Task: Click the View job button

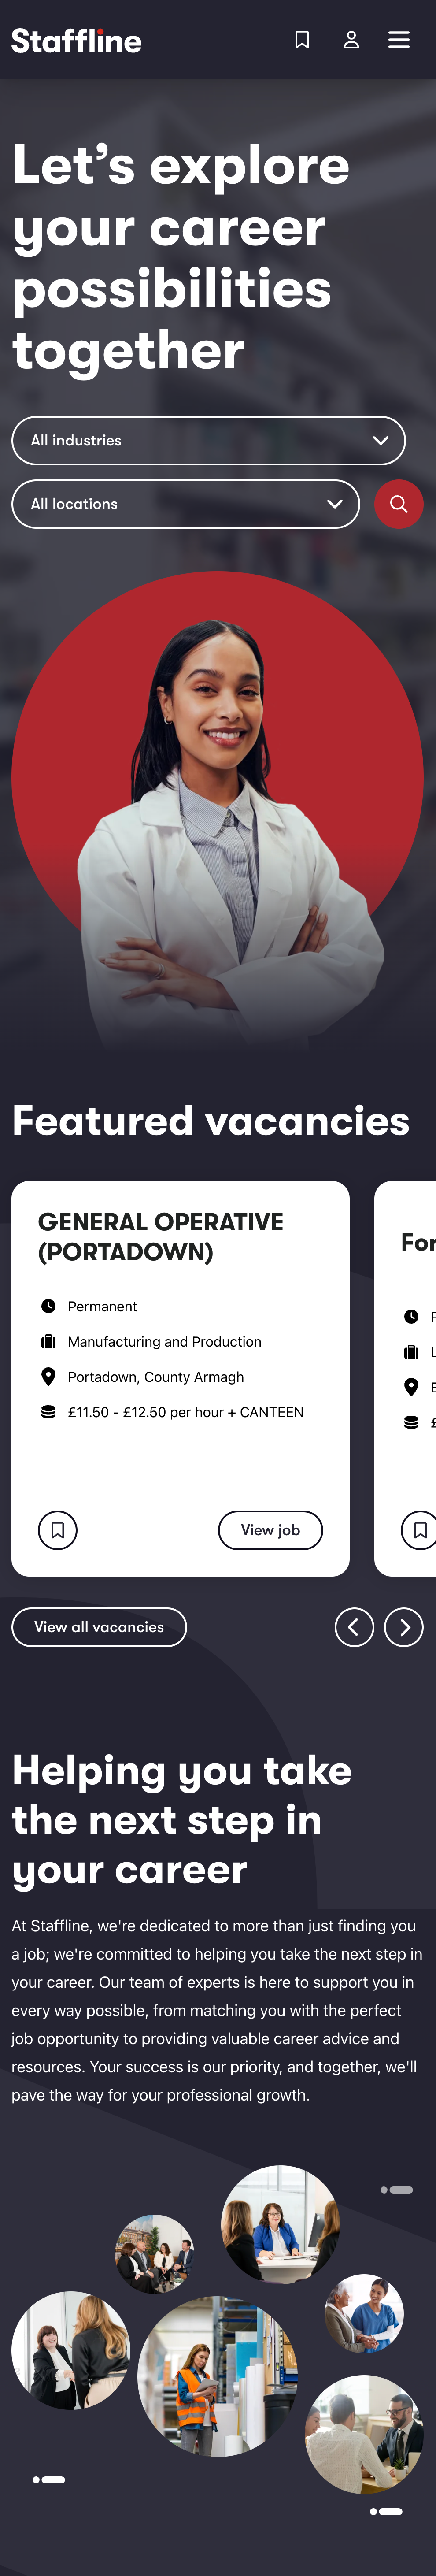Action: 270,1530
